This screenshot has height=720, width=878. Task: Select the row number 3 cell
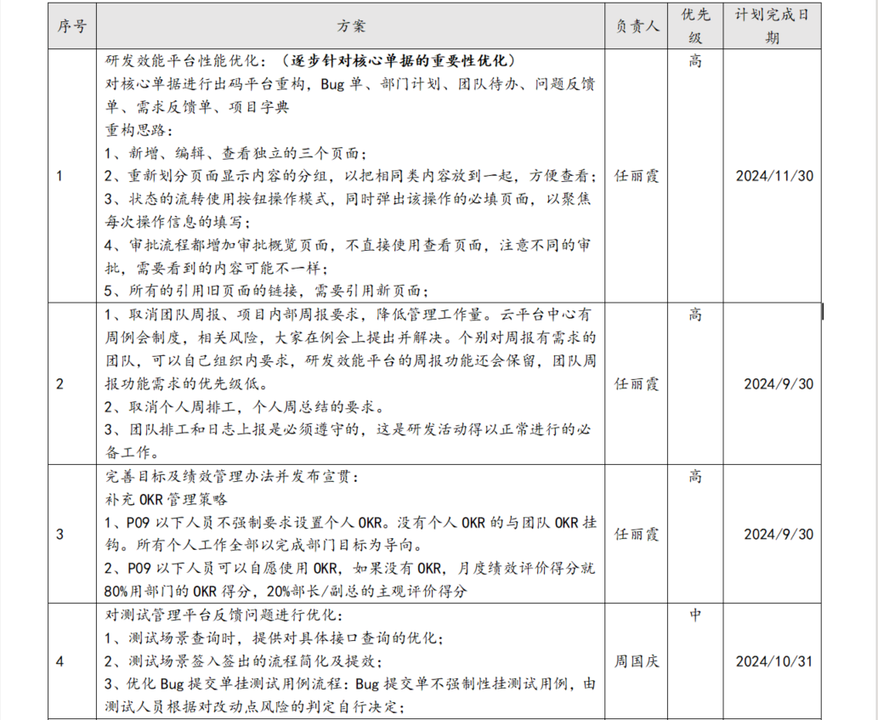(59, 534)
